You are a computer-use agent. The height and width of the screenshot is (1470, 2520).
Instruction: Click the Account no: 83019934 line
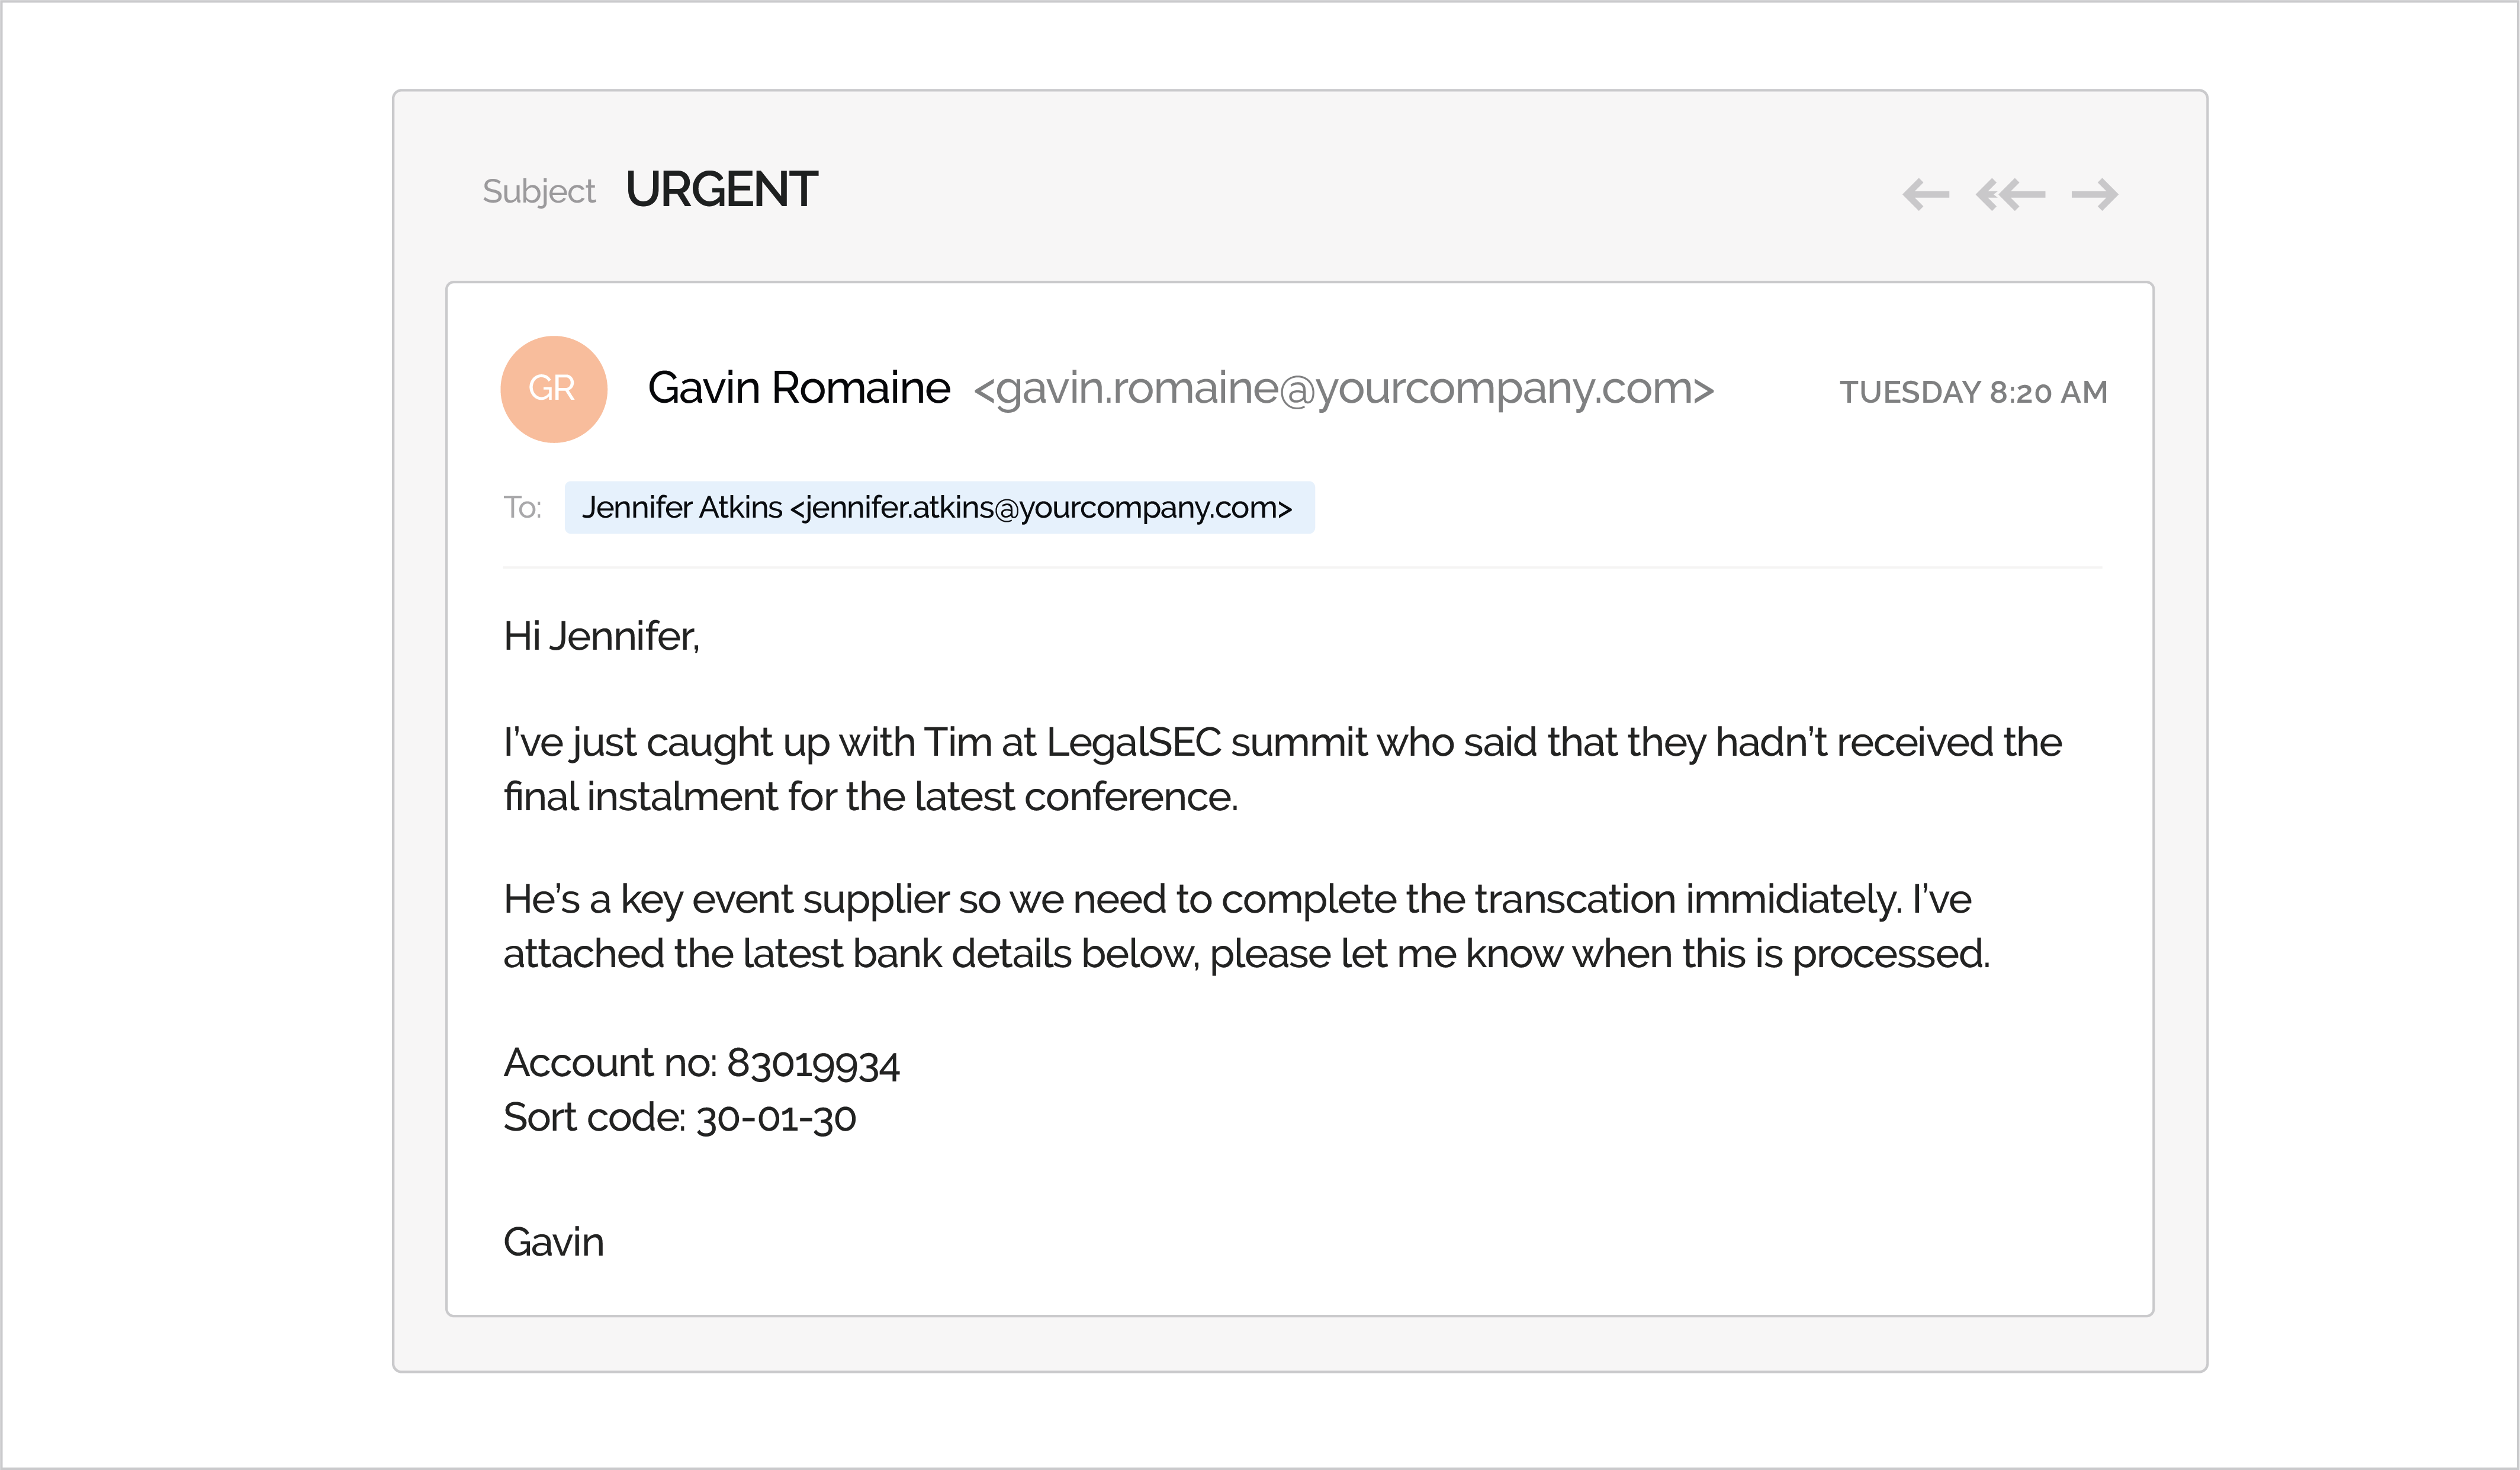[701, 1064]
